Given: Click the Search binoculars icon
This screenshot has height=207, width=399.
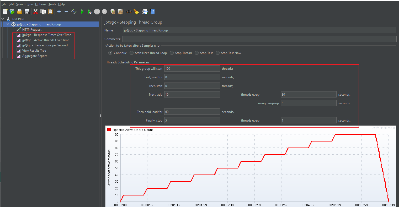Looking at the screenshot, I should (x=129, y=12).
